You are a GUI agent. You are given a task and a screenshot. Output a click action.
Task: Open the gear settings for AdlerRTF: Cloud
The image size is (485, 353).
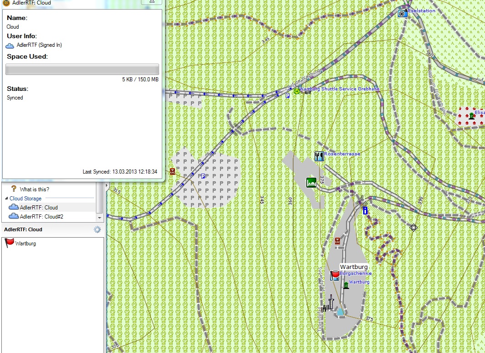point(97,229)
